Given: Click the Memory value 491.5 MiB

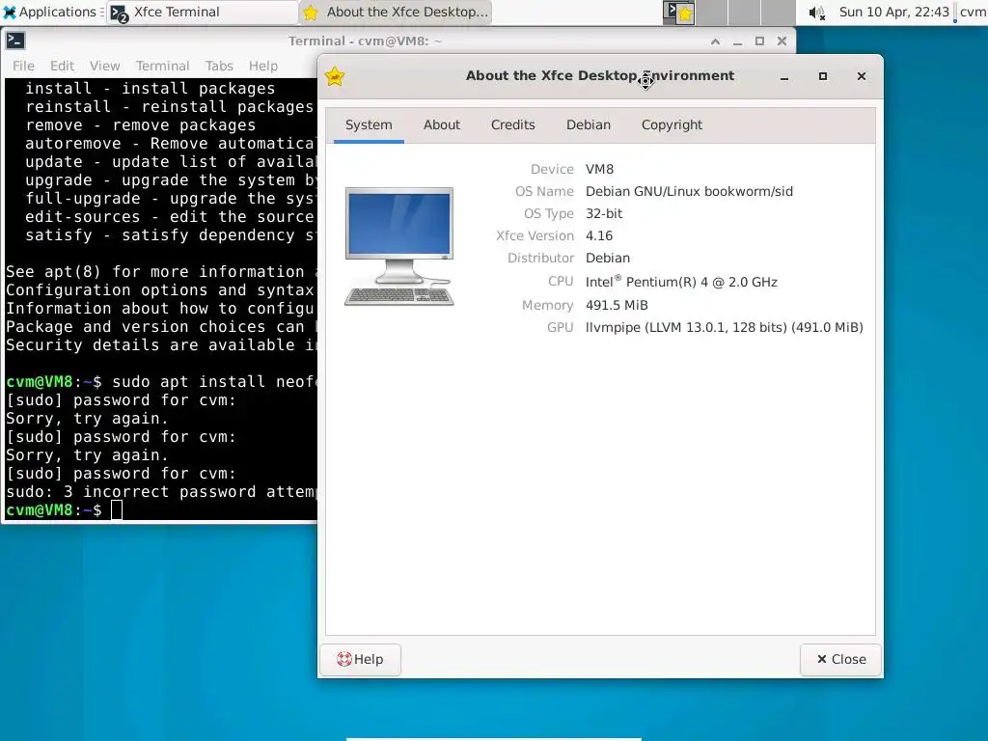Looking at the screenshot, I should (617, 305).
